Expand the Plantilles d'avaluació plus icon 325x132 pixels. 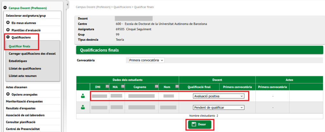point(8,30)
